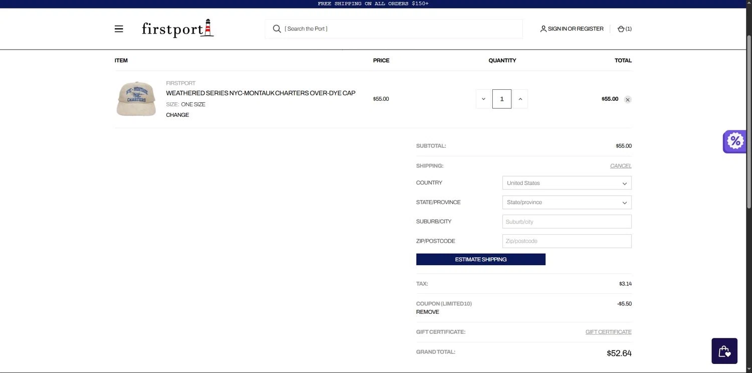This screenshot has width=752, height=373.
Task: Open the wishlist bag heart widget
Action: 724,351
